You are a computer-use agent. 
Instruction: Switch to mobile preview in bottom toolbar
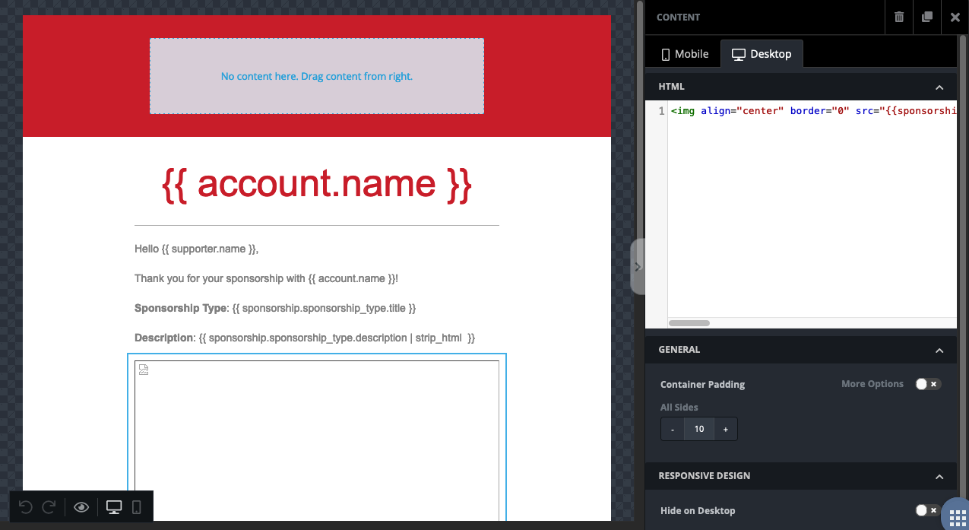(137, 507)
